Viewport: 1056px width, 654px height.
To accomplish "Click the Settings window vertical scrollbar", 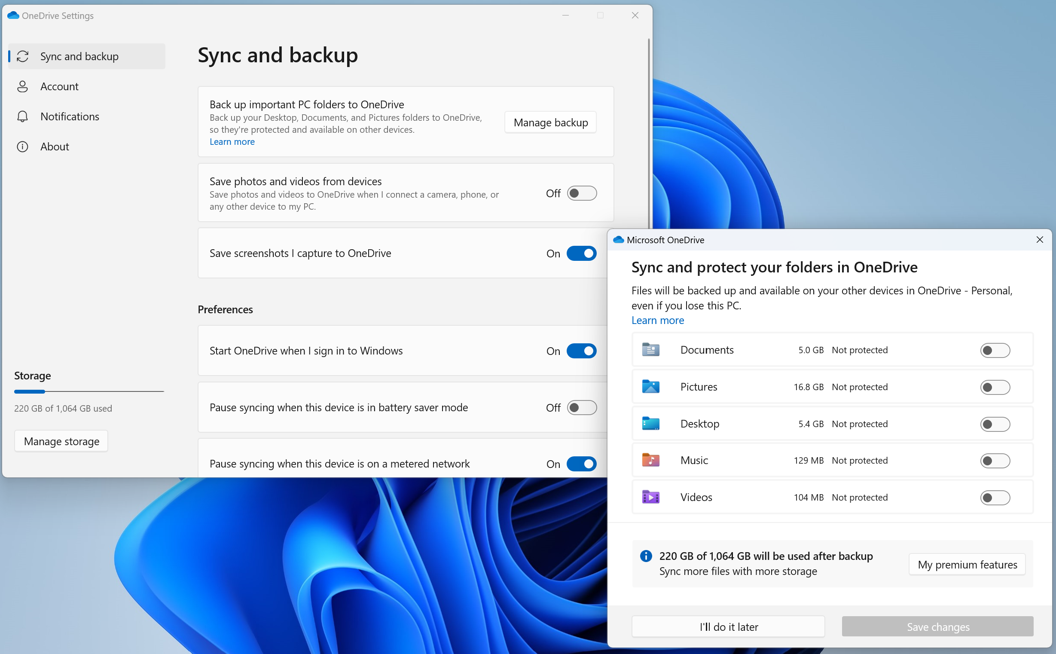I will [649, 134].
